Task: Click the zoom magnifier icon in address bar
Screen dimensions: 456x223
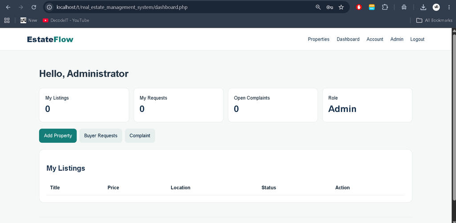Action: [x=318, y=7]
